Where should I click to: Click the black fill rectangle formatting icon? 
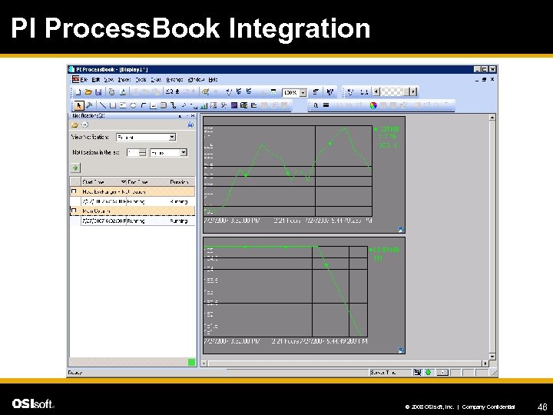click(326, 105)
